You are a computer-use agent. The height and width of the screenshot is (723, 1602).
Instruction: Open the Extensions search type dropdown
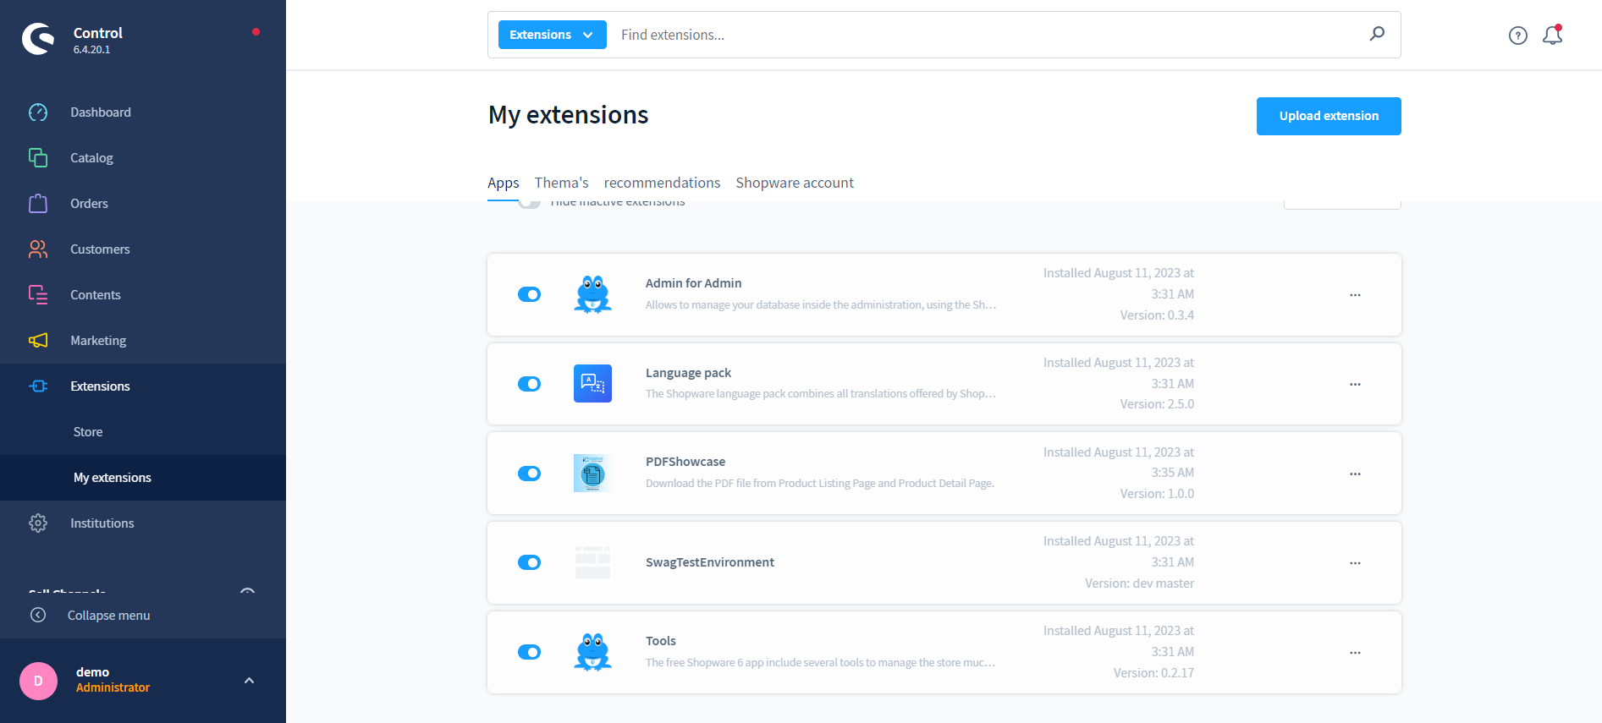pyautogui.click(x=552, y=35)
